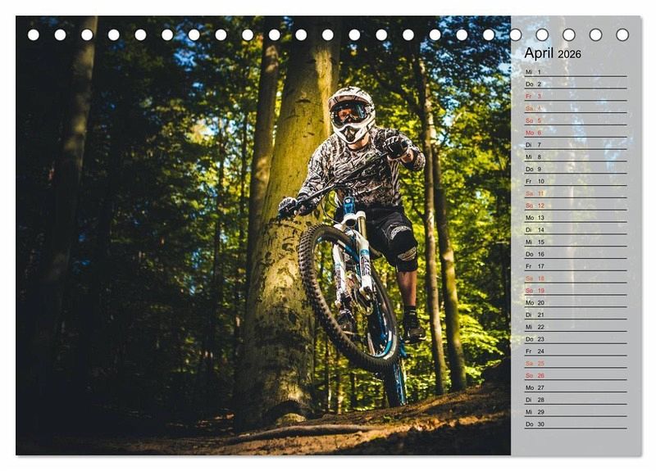The width and height of the screenshot is (656, 471).
Task: Select the holiday row 'Mo 6'
Action: 576,133
